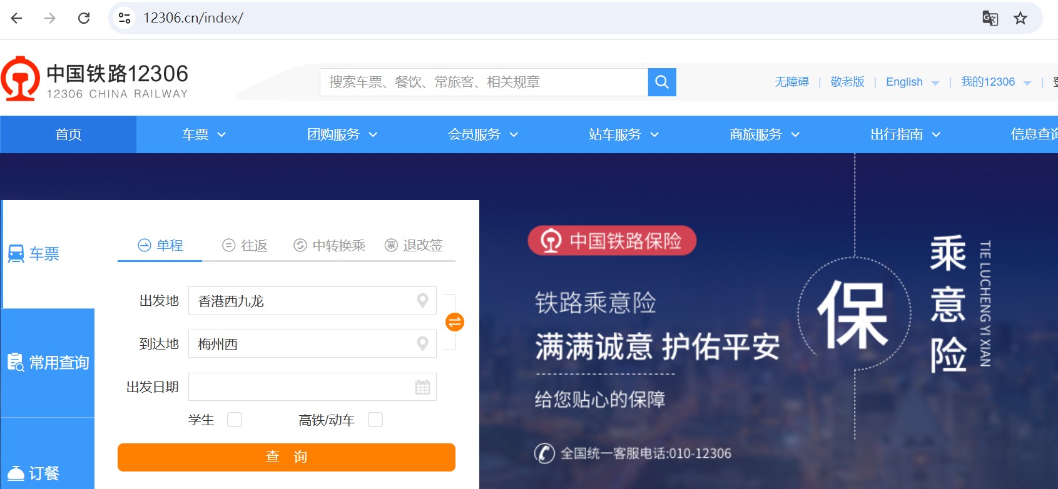
Task: Click the empty 出发日期 date field
Action: tap(312, 387)
